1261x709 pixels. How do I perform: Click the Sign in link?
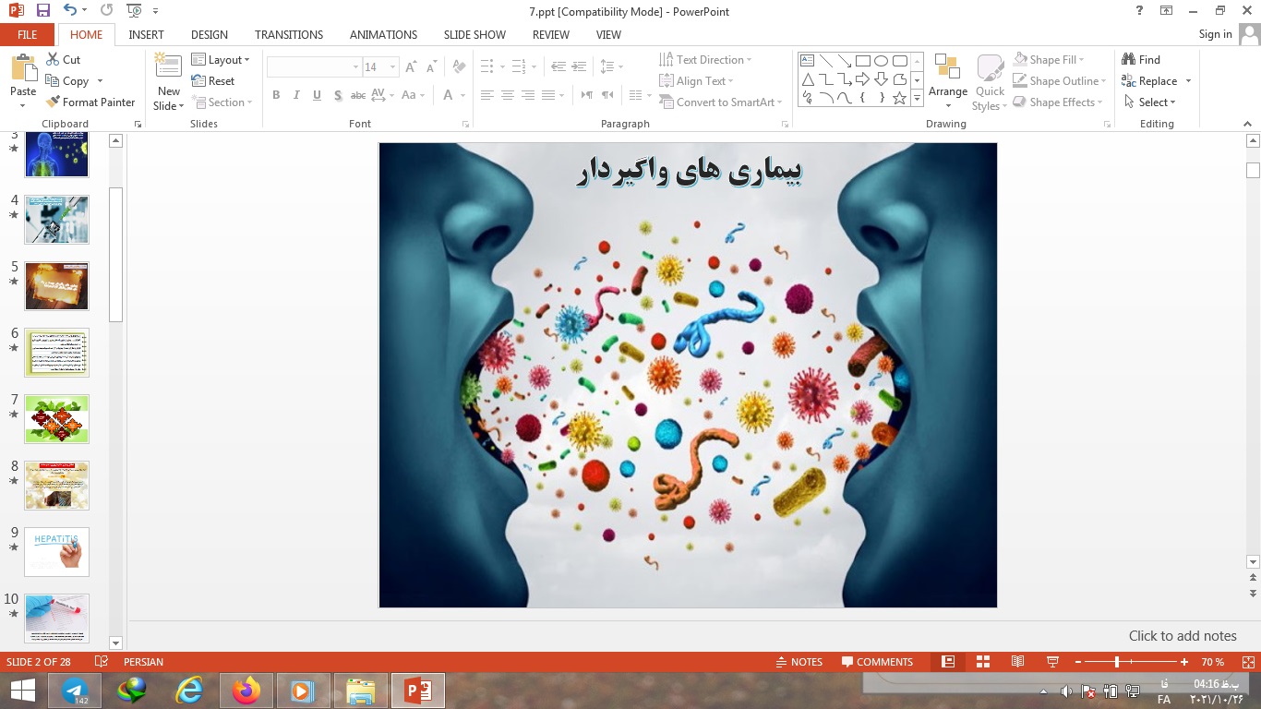pos(1215,34)
